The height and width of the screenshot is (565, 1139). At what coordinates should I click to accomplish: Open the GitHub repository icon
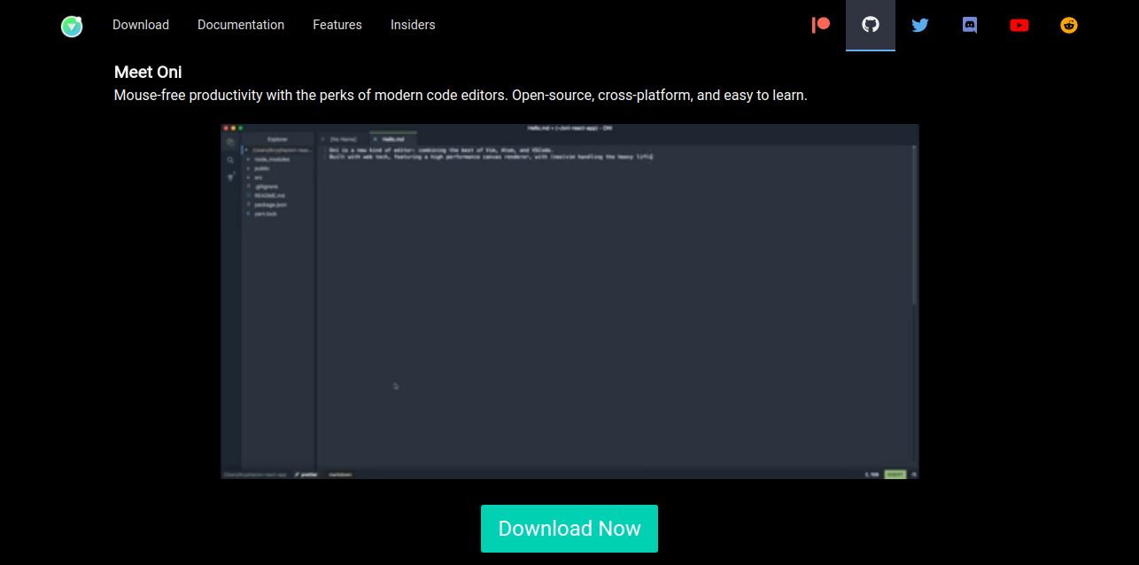tap(871, 25)
